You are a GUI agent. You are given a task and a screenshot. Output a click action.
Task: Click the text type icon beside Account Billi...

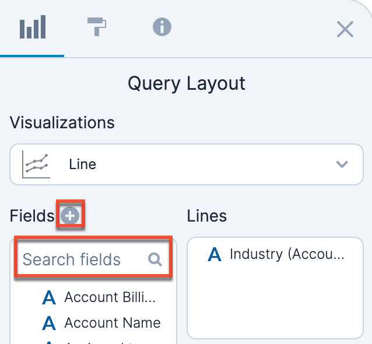pos(50,298)
